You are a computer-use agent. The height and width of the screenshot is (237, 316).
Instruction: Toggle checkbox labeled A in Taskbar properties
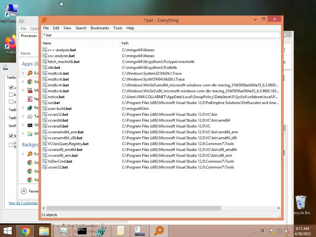pos(11,94)
